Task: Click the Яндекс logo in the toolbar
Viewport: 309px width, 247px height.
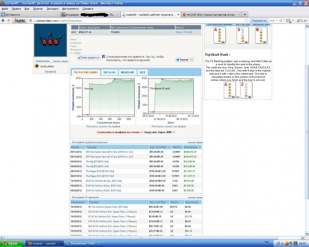Action: (x=19, y=21)
